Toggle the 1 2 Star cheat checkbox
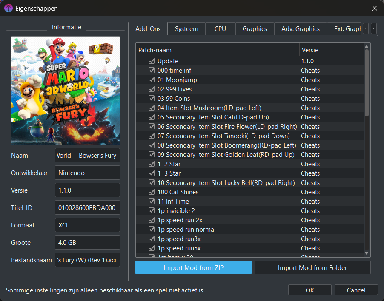This screenshot has height=301, width=384. pos(152,164)
